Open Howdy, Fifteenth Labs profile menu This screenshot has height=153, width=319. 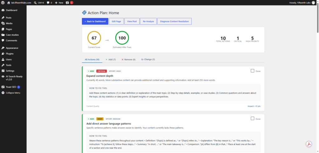coord(302,2)
